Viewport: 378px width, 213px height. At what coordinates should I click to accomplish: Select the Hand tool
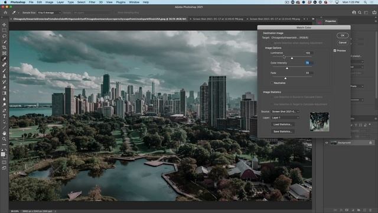[4, 133]
